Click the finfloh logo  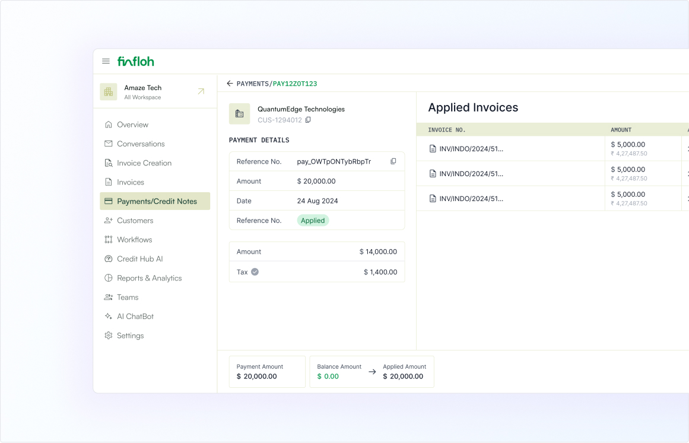tap(136, 61)
